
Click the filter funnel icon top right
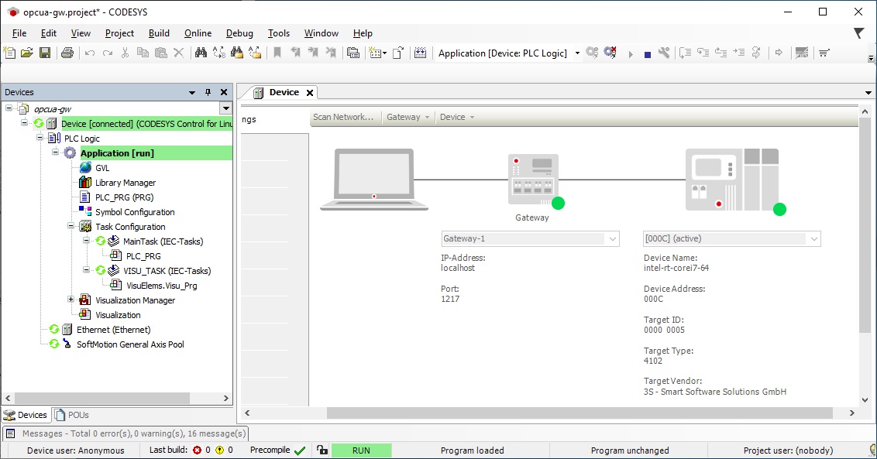click(858, 33)
